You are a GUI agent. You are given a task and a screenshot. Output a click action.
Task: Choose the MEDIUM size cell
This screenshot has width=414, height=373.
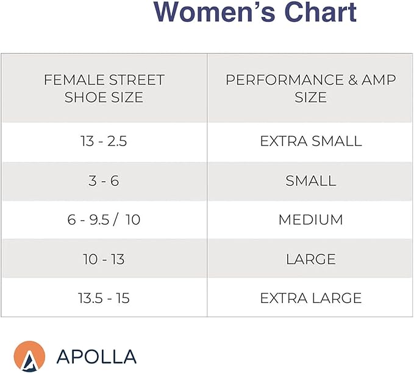(311, 220)
